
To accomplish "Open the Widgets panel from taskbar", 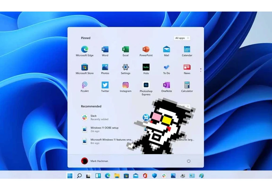I will [x=98, y=176].
